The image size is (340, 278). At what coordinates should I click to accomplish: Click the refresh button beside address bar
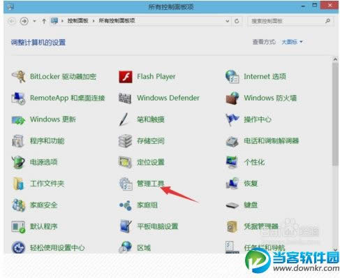[x=237, y=21]
